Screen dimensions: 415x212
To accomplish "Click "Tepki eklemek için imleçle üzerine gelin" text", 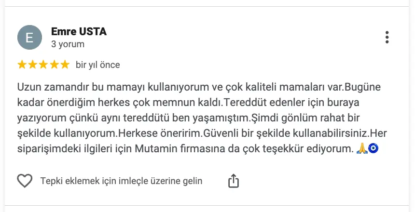I will (x=121, y=181).
